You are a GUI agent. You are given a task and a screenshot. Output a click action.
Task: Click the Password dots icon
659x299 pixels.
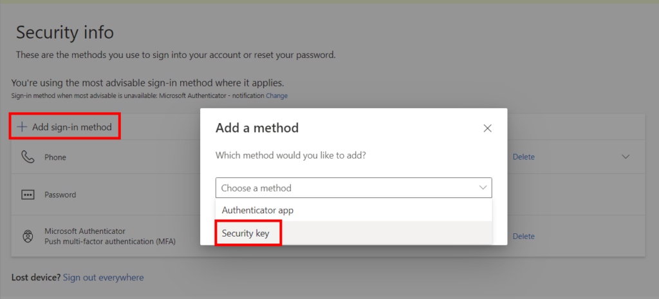pyautogui.click(x=28, y=195)
